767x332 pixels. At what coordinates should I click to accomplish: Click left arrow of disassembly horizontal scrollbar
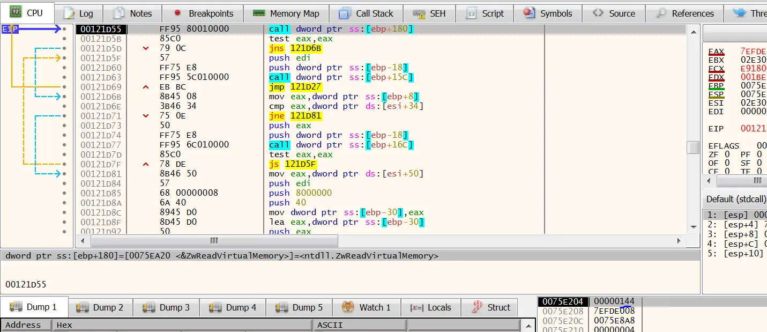82,241
